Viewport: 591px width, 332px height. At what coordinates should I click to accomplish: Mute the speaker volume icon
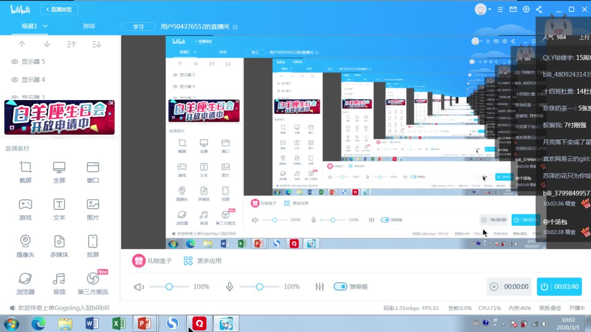[139, 287]
